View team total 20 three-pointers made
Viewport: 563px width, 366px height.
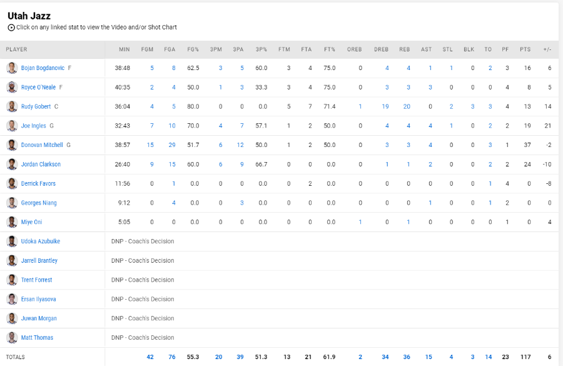pos(219,357)
